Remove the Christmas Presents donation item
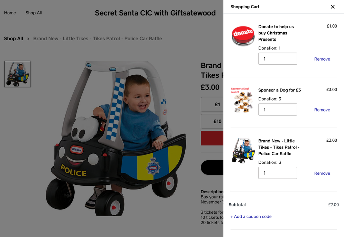 click(322, 59)
